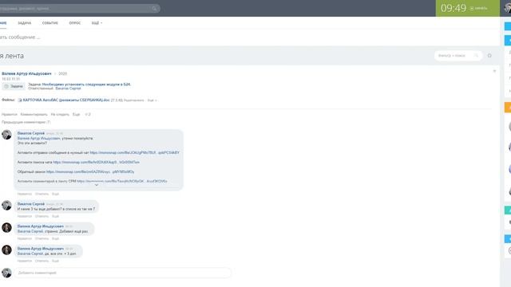Image resolution: width=511 pixels, height=287 pixels.
Task: Click mention Валеев Артур Ильдусович in first comment
Action: click(x=39, y=139)
